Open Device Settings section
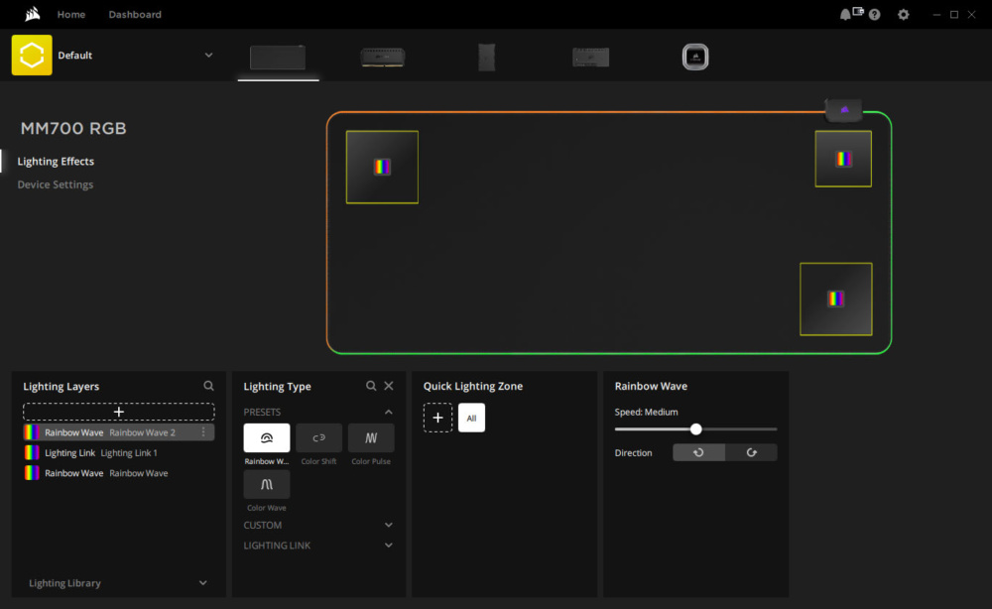This screenshot has height=609, width=992. (55, 184)
